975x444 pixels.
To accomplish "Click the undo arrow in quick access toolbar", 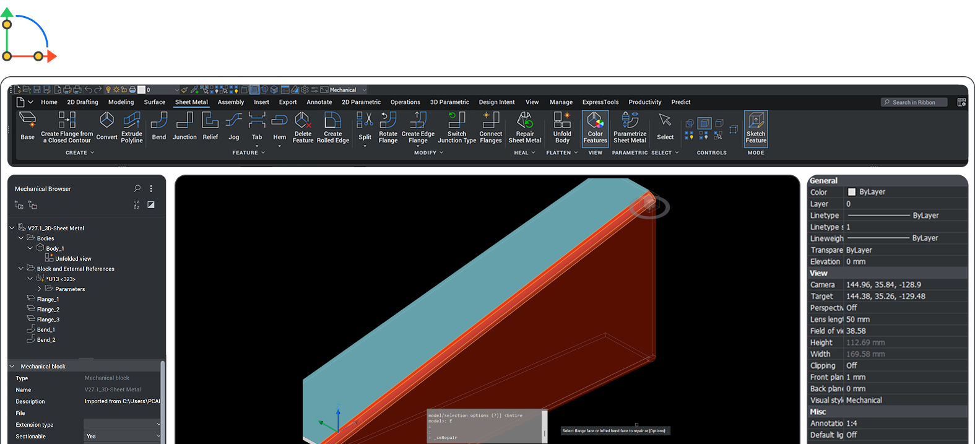I will [x=89, y=90].
